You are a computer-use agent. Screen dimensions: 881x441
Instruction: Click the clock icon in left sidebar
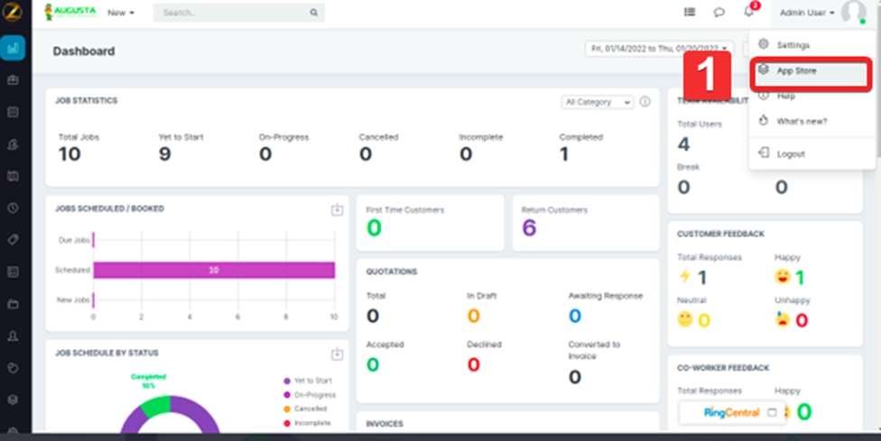(x=14, y=207)
